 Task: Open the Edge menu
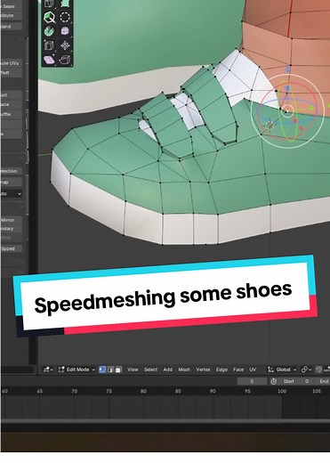(221, 370)
